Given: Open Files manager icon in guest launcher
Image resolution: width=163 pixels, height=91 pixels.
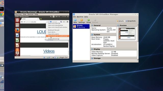Looking at the screenshot, I should (x=17, y=25).
